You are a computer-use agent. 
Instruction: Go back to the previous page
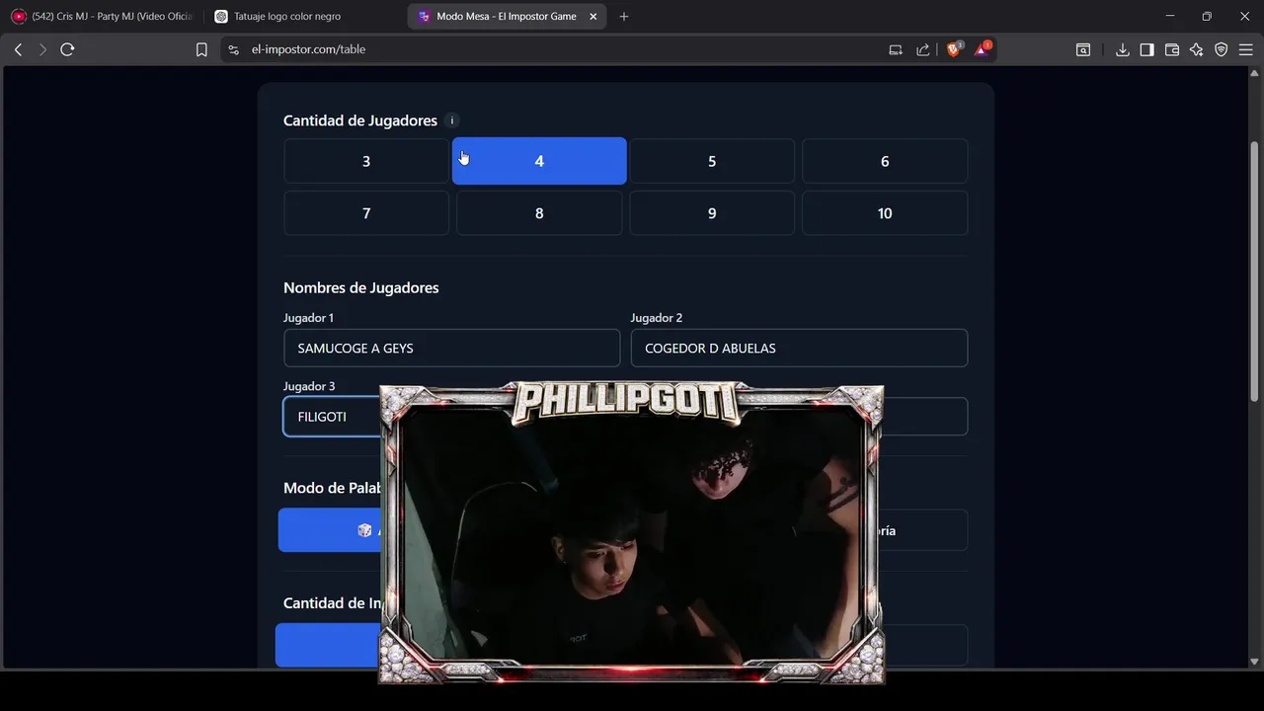(x=18, y=49)
